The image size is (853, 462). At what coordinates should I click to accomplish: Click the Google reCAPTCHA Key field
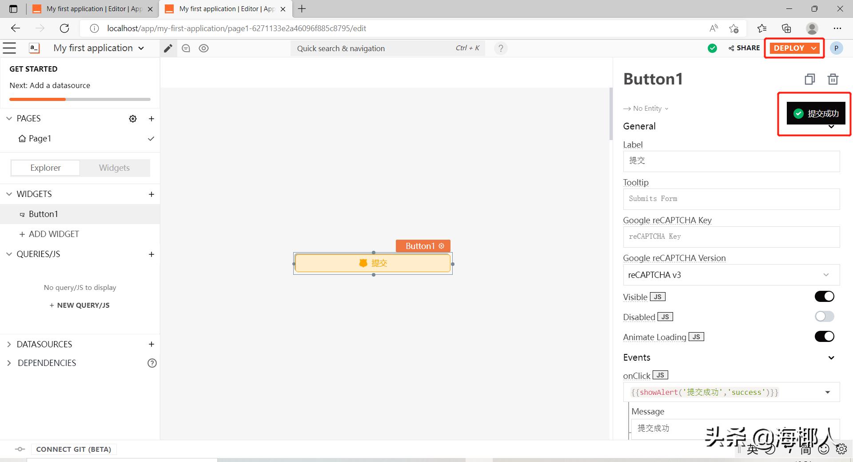pos(731,237)
